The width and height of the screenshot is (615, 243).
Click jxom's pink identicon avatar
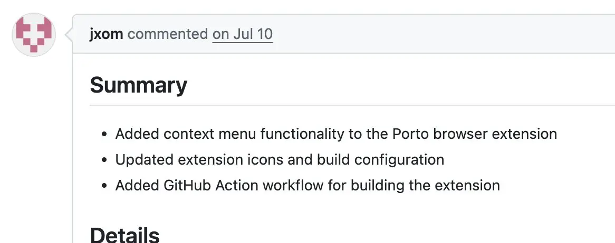34,34
